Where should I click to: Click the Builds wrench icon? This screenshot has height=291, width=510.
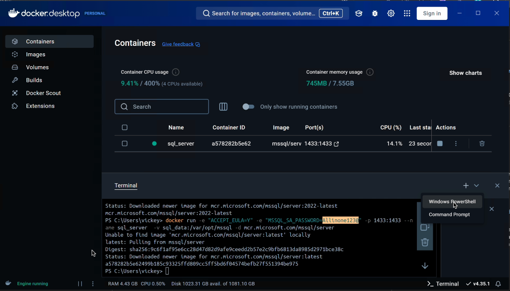[14, 80]
